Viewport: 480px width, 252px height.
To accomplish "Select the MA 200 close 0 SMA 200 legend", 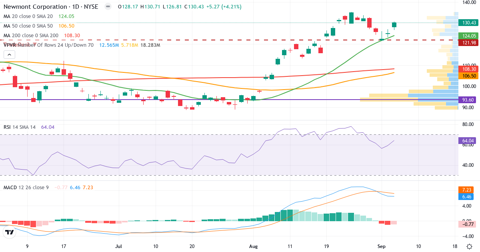I will [31, 35].
